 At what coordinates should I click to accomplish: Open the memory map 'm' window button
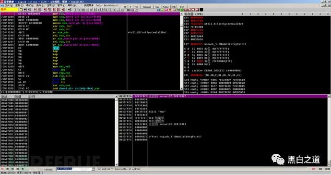pyautogui.click(x=83, y=10)
